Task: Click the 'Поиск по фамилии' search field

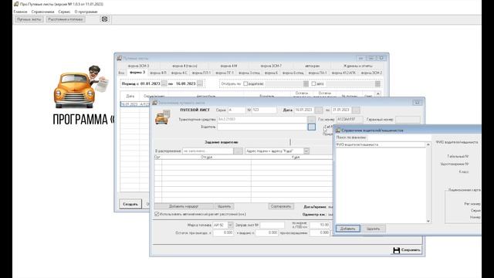Action: pyautogui.click(x=399, y=137)
